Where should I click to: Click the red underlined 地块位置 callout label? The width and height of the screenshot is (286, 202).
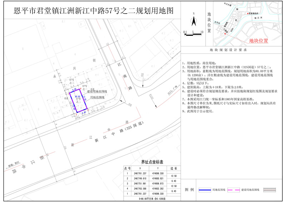point(258,41)
